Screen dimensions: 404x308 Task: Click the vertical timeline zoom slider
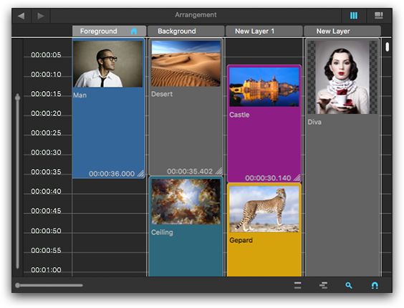[17, 181]
